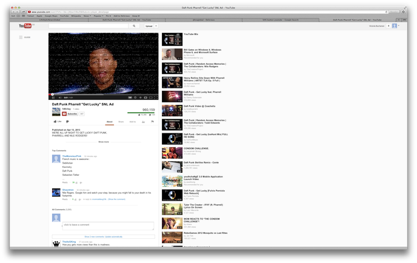Click the YouTube logo
Image resolution: width=417 pixels, height=263 pixels.
25,26
